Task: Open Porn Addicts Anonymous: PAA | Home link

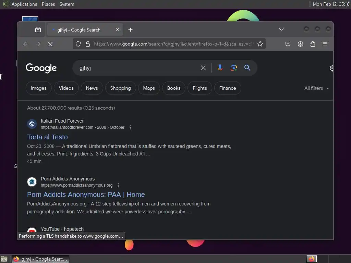Action: point(86,195)
